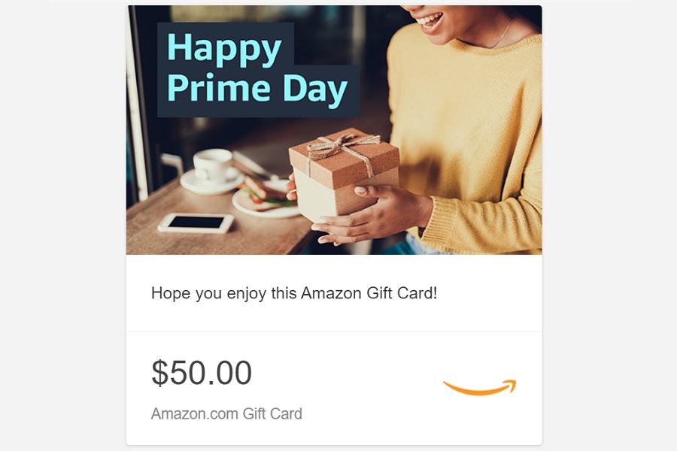Screen dimensions: 677x451
Task: Click the Amazon smile arrow logo
Action: [480, 387]
